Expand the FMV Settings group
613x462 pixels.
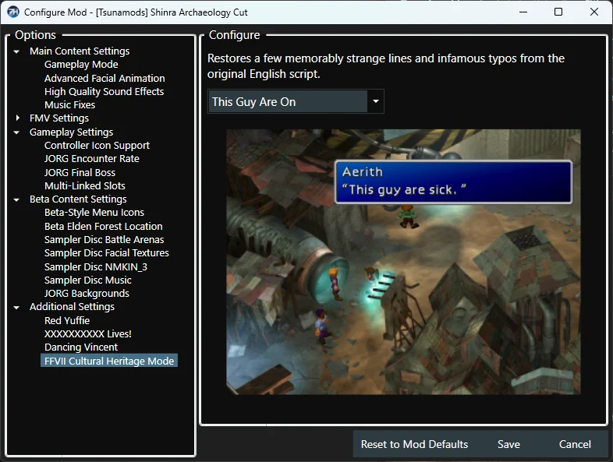17,118
